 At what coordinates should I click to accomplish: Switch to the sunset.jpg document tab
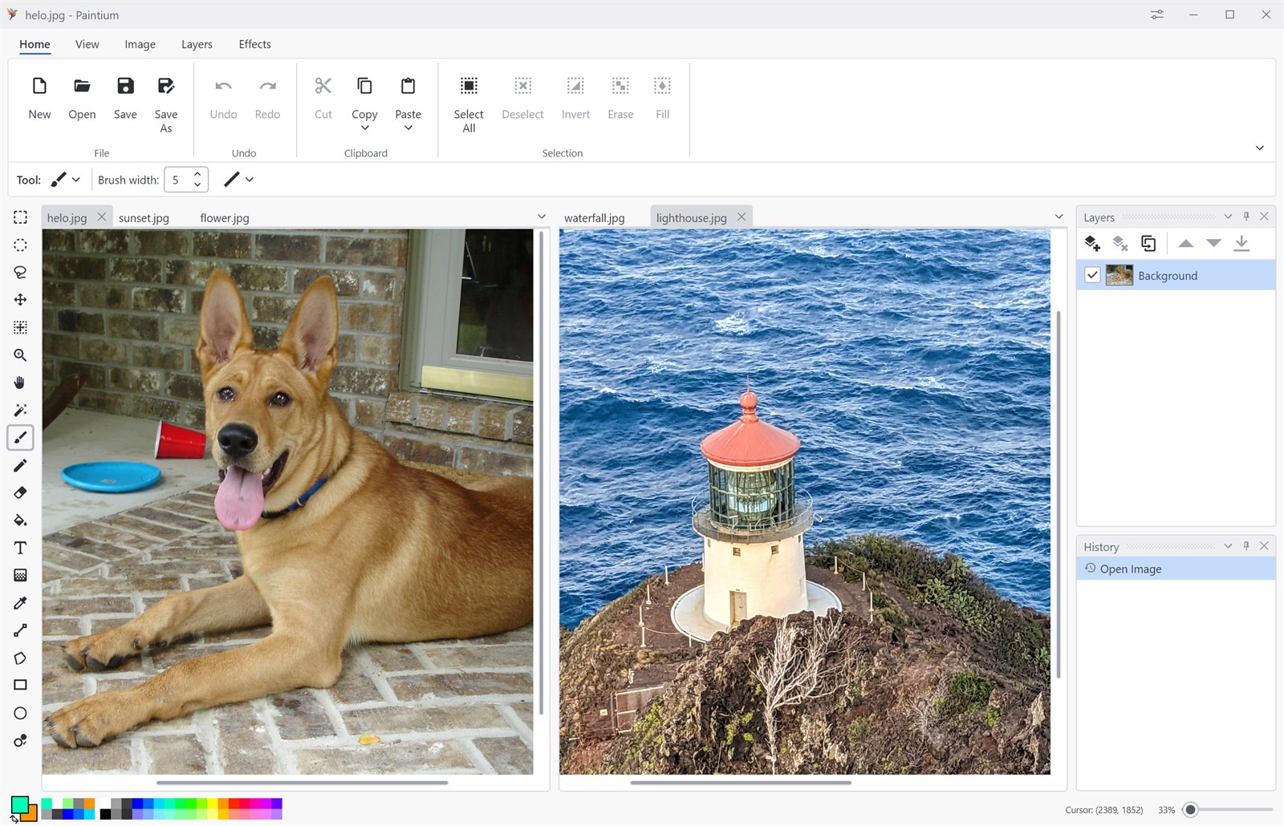(144, 217)
